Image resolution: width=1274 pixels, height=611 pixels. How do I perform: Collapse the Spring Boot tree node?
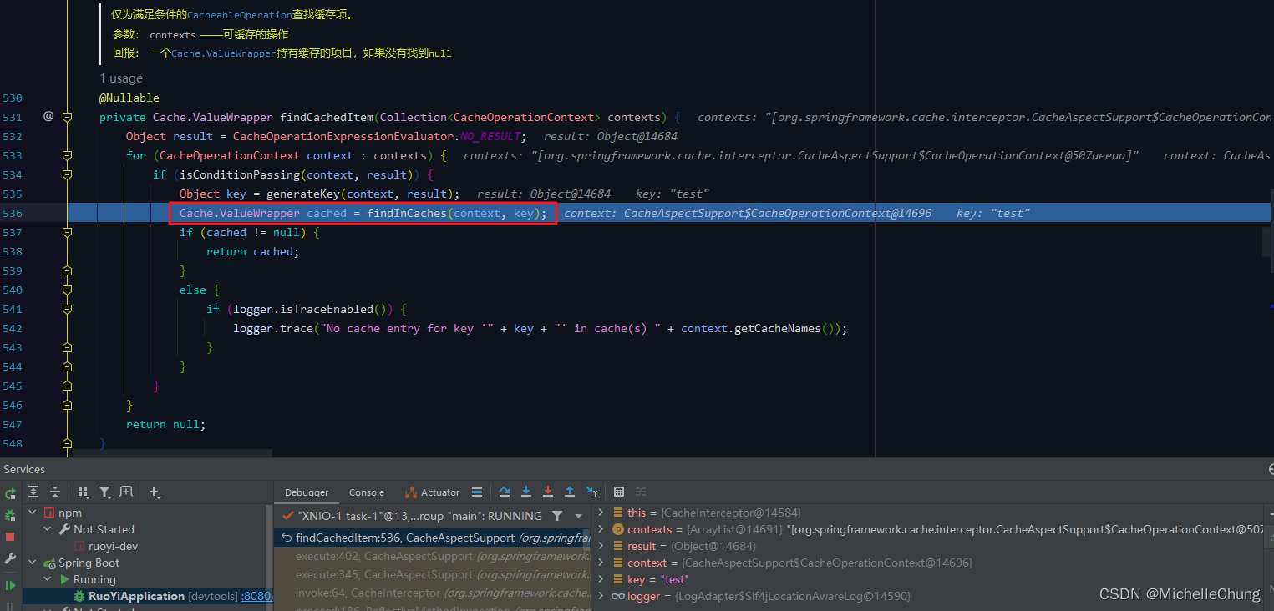click(x=33, y=563)
